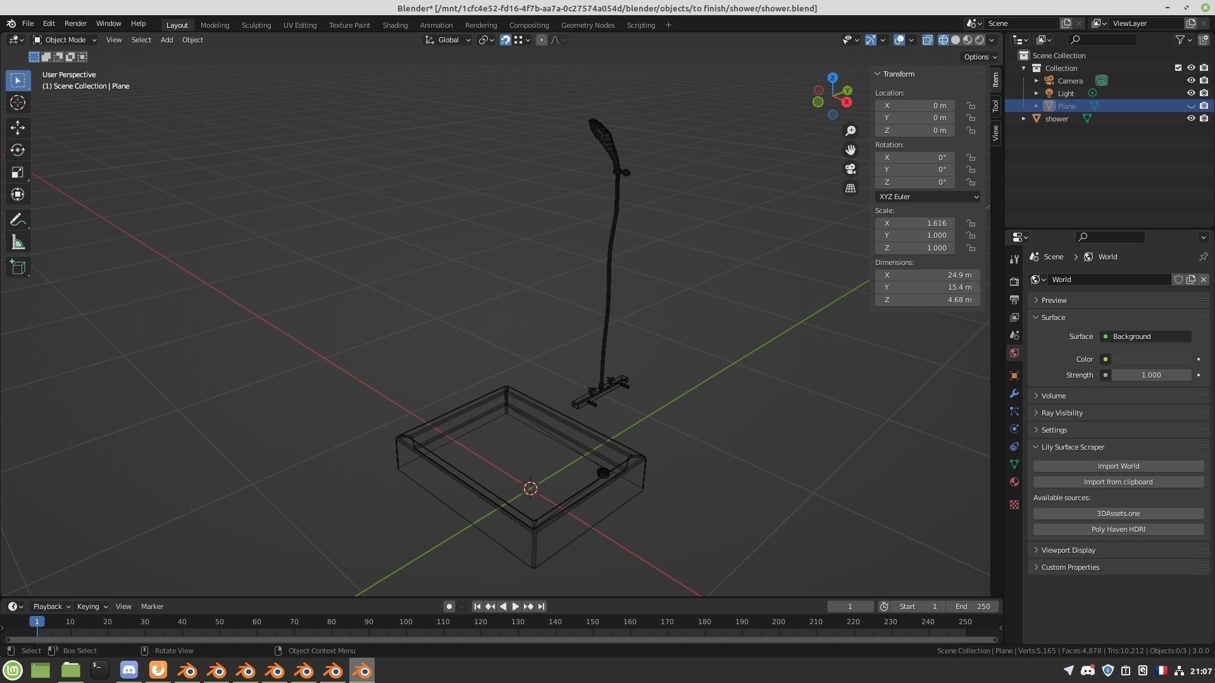This screenshot has height=683, width=1215.
Task: Open the Texture properties checker tab
Action: [x=1014, y=505]
